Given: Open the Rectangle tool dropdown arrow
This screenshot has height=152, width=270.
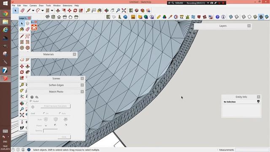Looking at the screenshot, I should tap(52, 11).
